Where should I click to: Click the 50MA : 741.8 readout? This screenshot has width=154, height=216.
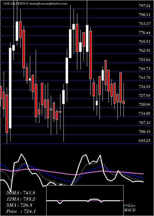tap(21, 193)
